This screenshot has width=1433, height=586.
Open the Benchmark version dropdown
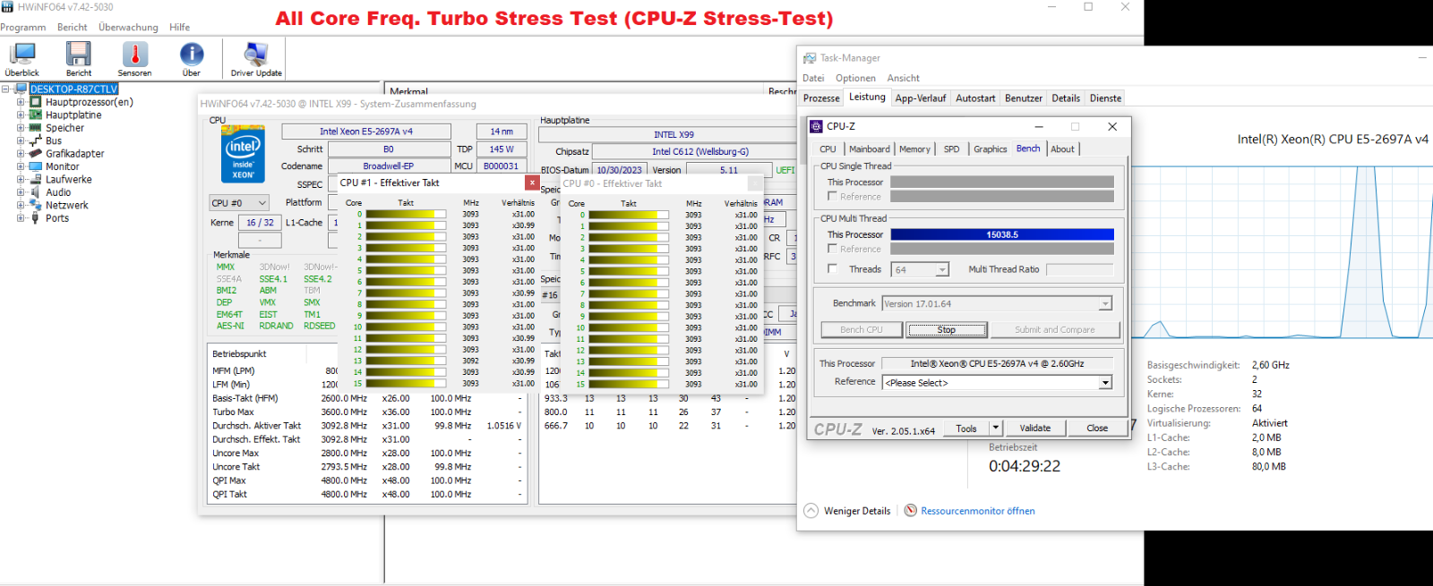[1105, 304]
